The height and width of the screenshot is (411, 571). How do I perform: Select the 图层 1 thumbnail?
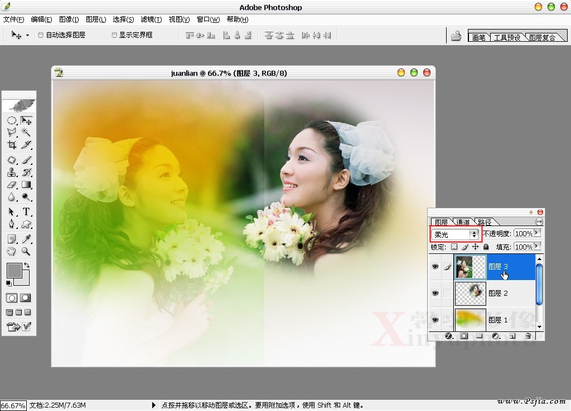point(470,319)
